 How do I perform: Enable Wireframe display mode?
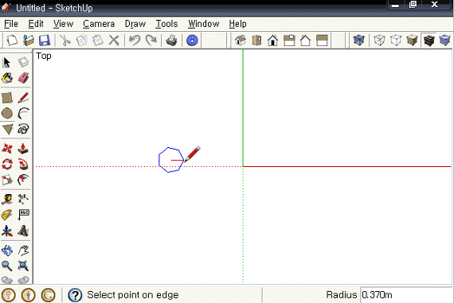pyautogui.click(x=379, y=41)
